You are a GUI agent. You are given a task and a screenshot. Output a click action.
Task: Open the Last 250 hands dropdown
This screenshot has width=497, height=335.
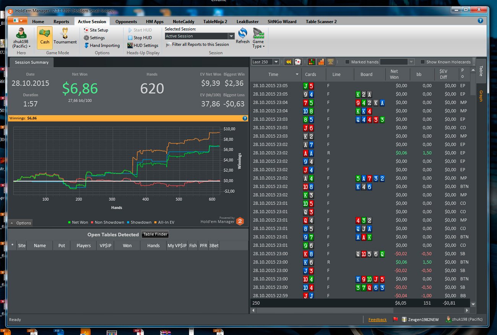click(x=276, y=62)
